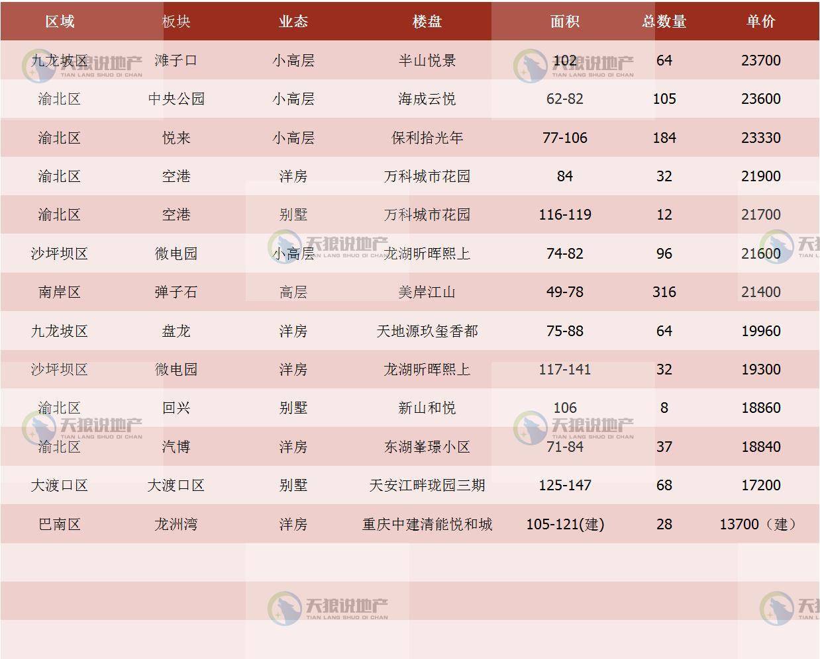Click the 13700（建） price cell
This screenshot has height=659, width=820.
pyautogui.click(x=761, y=524)
